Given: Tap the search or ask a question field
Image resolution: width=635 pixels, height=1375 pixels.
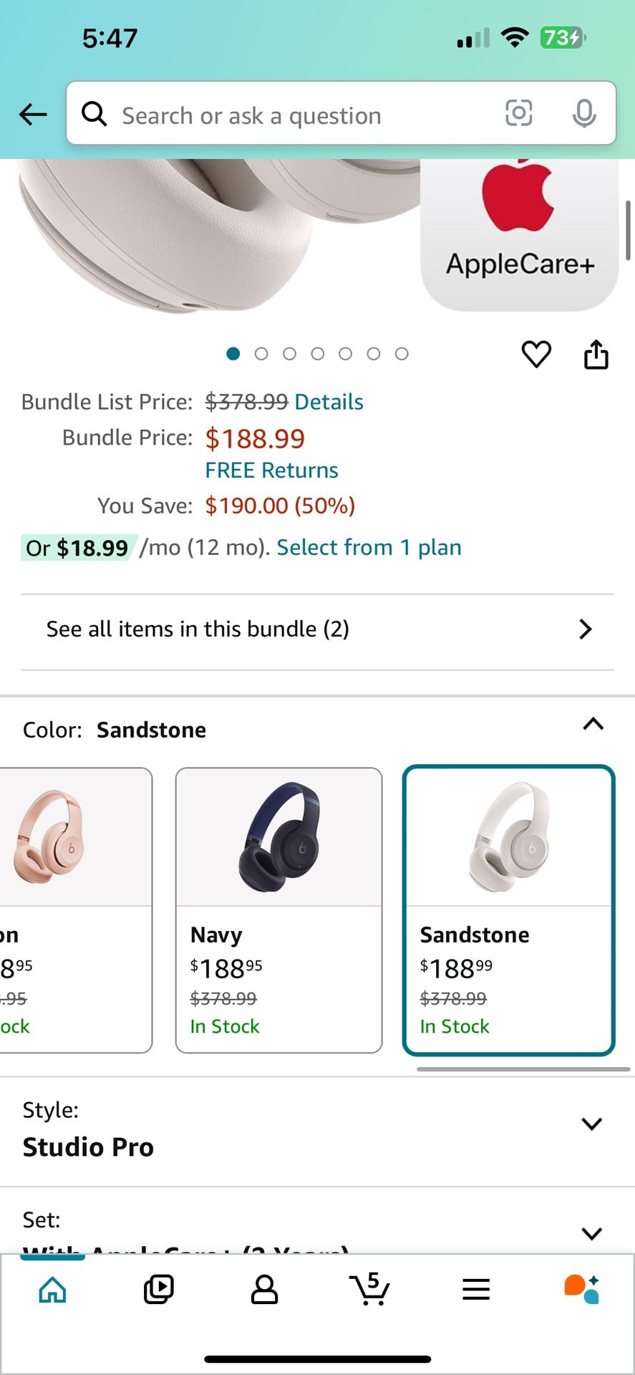Looking at the screenshot, I should (x=286, y=115).
